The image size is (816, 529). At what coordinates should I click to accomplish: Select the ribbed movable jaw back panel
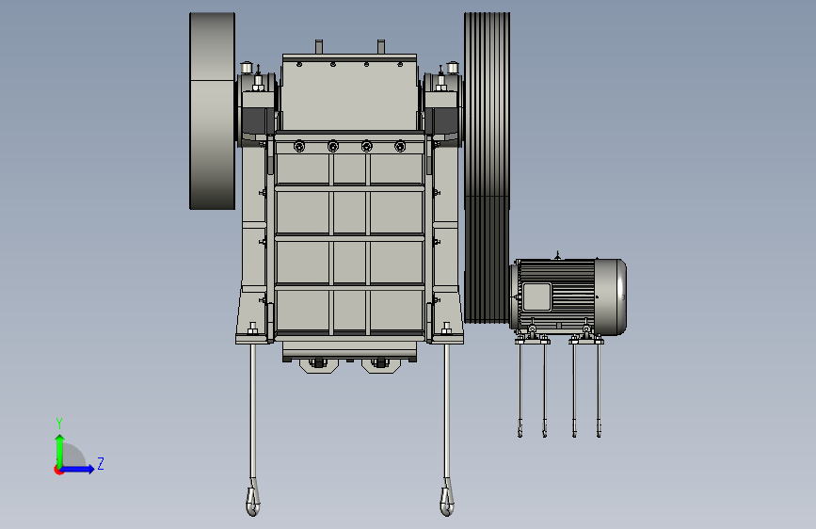click(x=349, y=237)
